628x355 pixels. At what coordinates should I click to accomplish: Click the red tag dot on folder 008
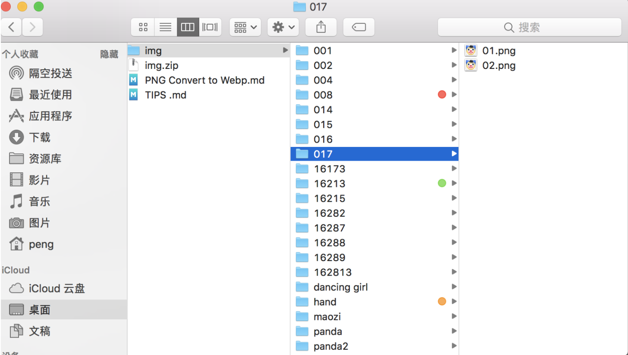(442, 94)
